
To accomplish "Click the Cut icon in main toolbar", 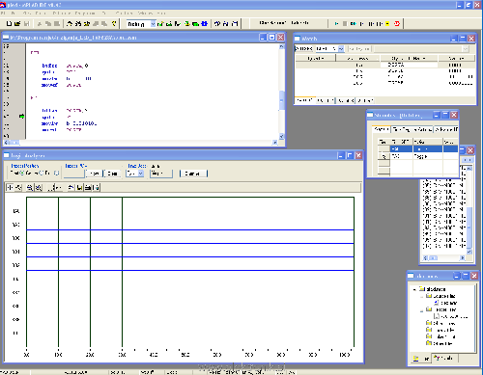I will (x=40, y=23).
